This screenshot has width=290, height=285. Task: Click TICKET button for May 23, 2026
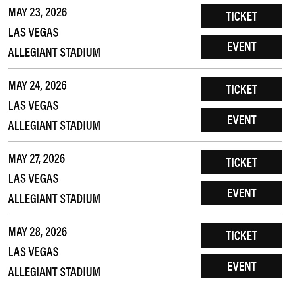tap(242, 16)
